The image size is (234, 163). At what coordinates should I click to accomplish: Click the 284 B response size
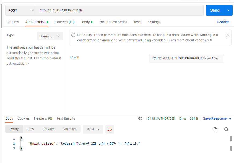(194, 118)
